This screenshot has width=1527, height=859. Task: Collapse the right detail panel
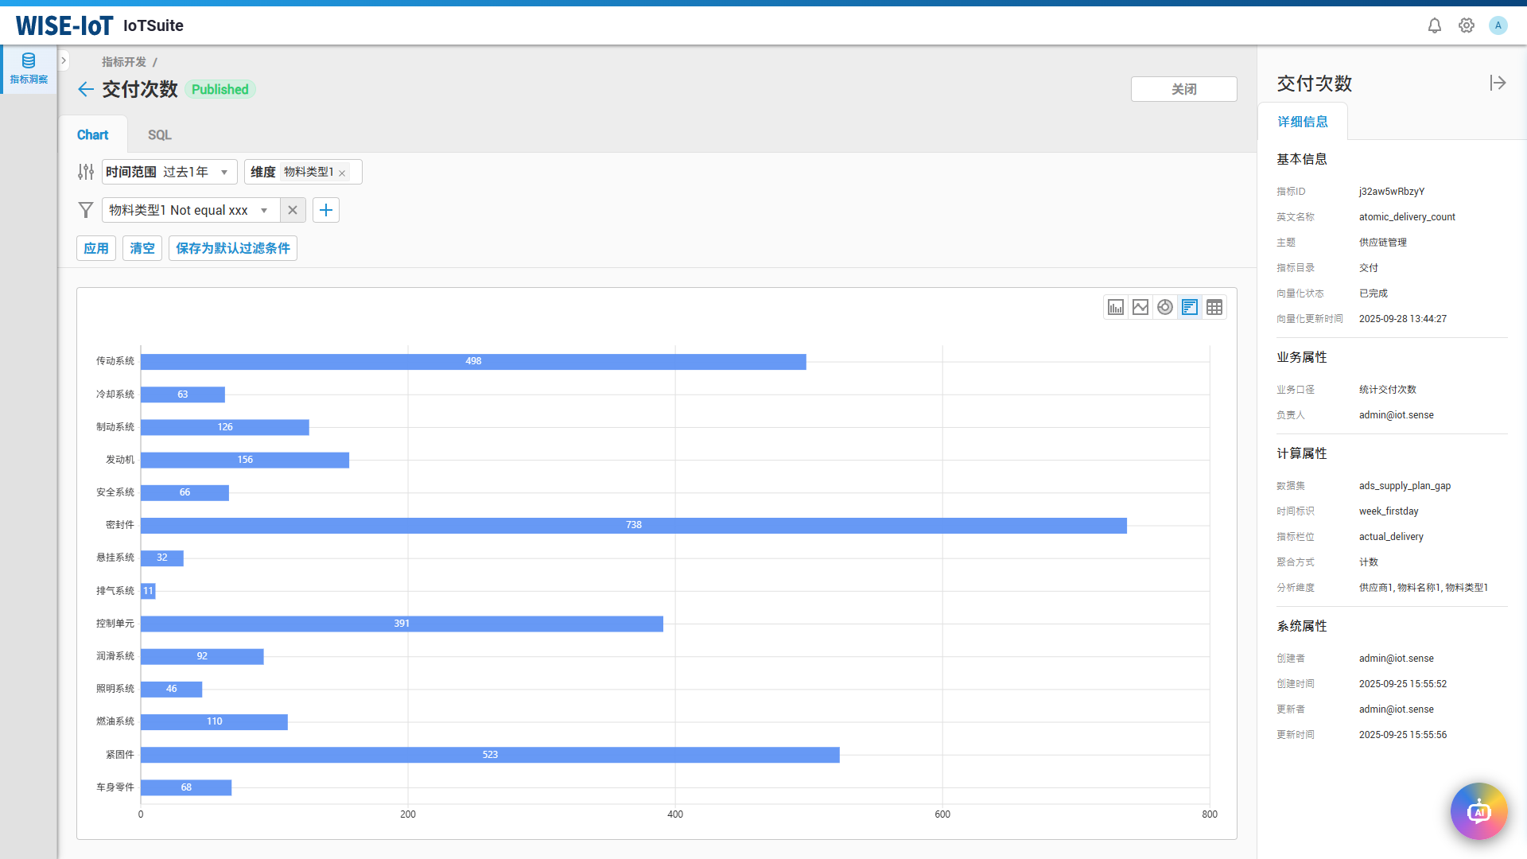(1498, 83)
